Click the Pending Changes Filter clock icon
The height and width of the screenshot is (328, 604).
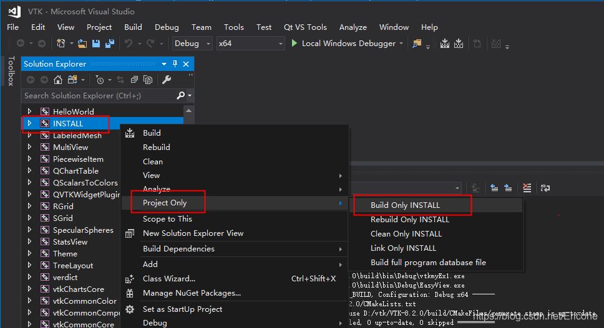(100, 80)
